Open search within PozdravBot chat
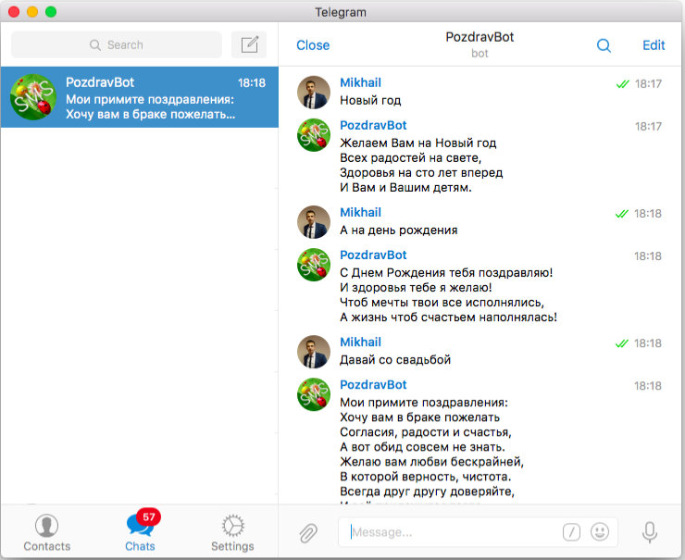 [x=604, y=45]
